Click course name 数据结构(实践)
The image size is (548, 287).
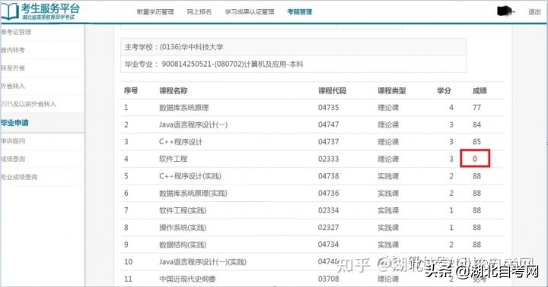(x=183, y=244)
